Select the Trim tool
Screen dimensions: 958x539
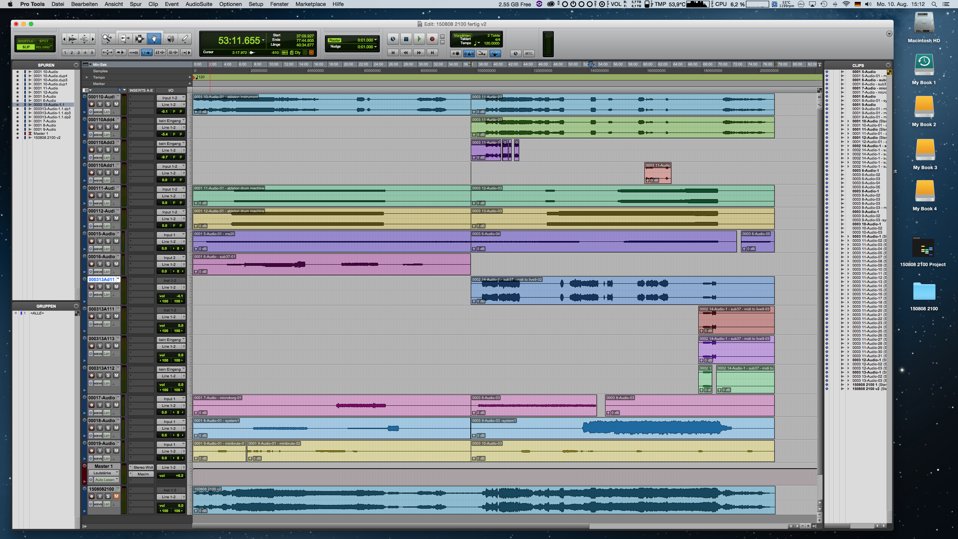tap(125, 39)
